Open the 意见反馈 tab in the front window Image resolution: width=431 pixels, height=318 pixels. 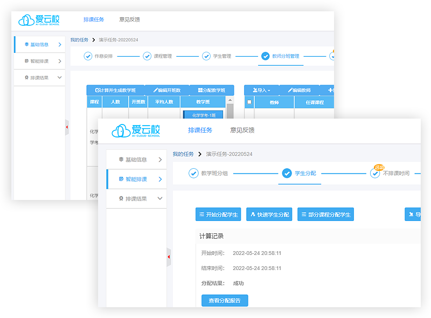coord(242,130)
